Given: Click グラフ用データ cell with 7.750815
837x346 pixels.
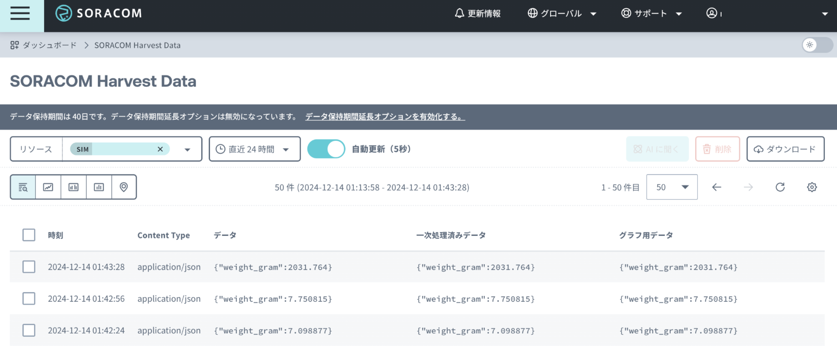Looking at the screenshot, I should (679, 299).
